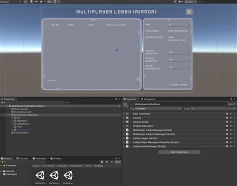Click the Rect Transform component icon
Image resolution: width=237 pixels, height=186 pixels.
pyautogui.click(x=127, y=113)
